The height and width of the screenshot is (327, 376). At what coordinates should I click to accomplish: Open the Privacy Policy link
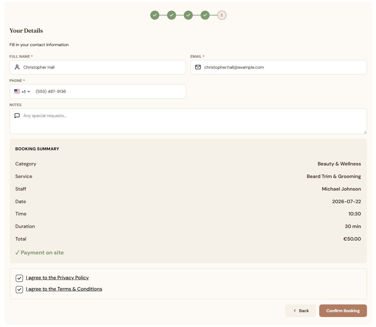click(x=57, y=278)
